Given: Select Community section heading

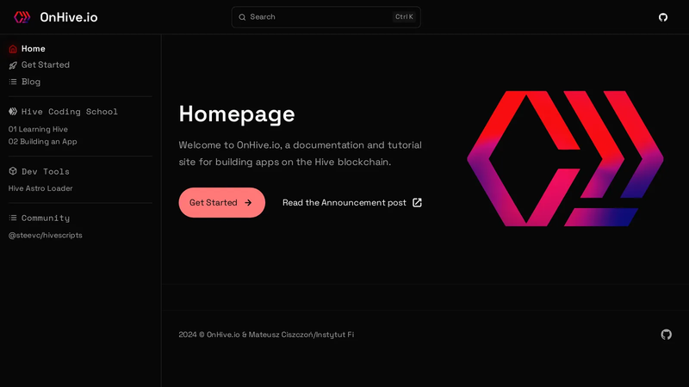Looking at the screenshot, I should point(46,218).
